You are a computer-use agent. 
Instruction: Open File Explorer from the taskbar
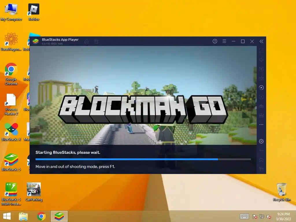point(23,216)
